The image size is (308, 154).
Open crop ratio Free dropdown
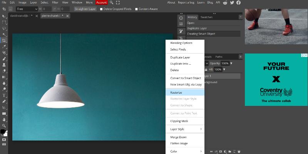click(x=27, y=9)
